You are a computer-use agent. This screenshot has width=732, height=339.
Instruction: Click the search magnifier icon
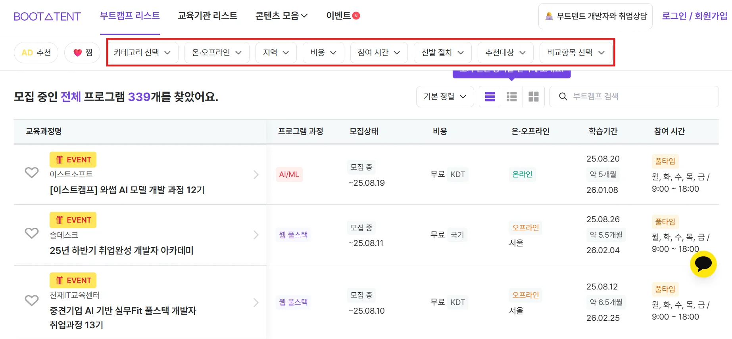563,97
